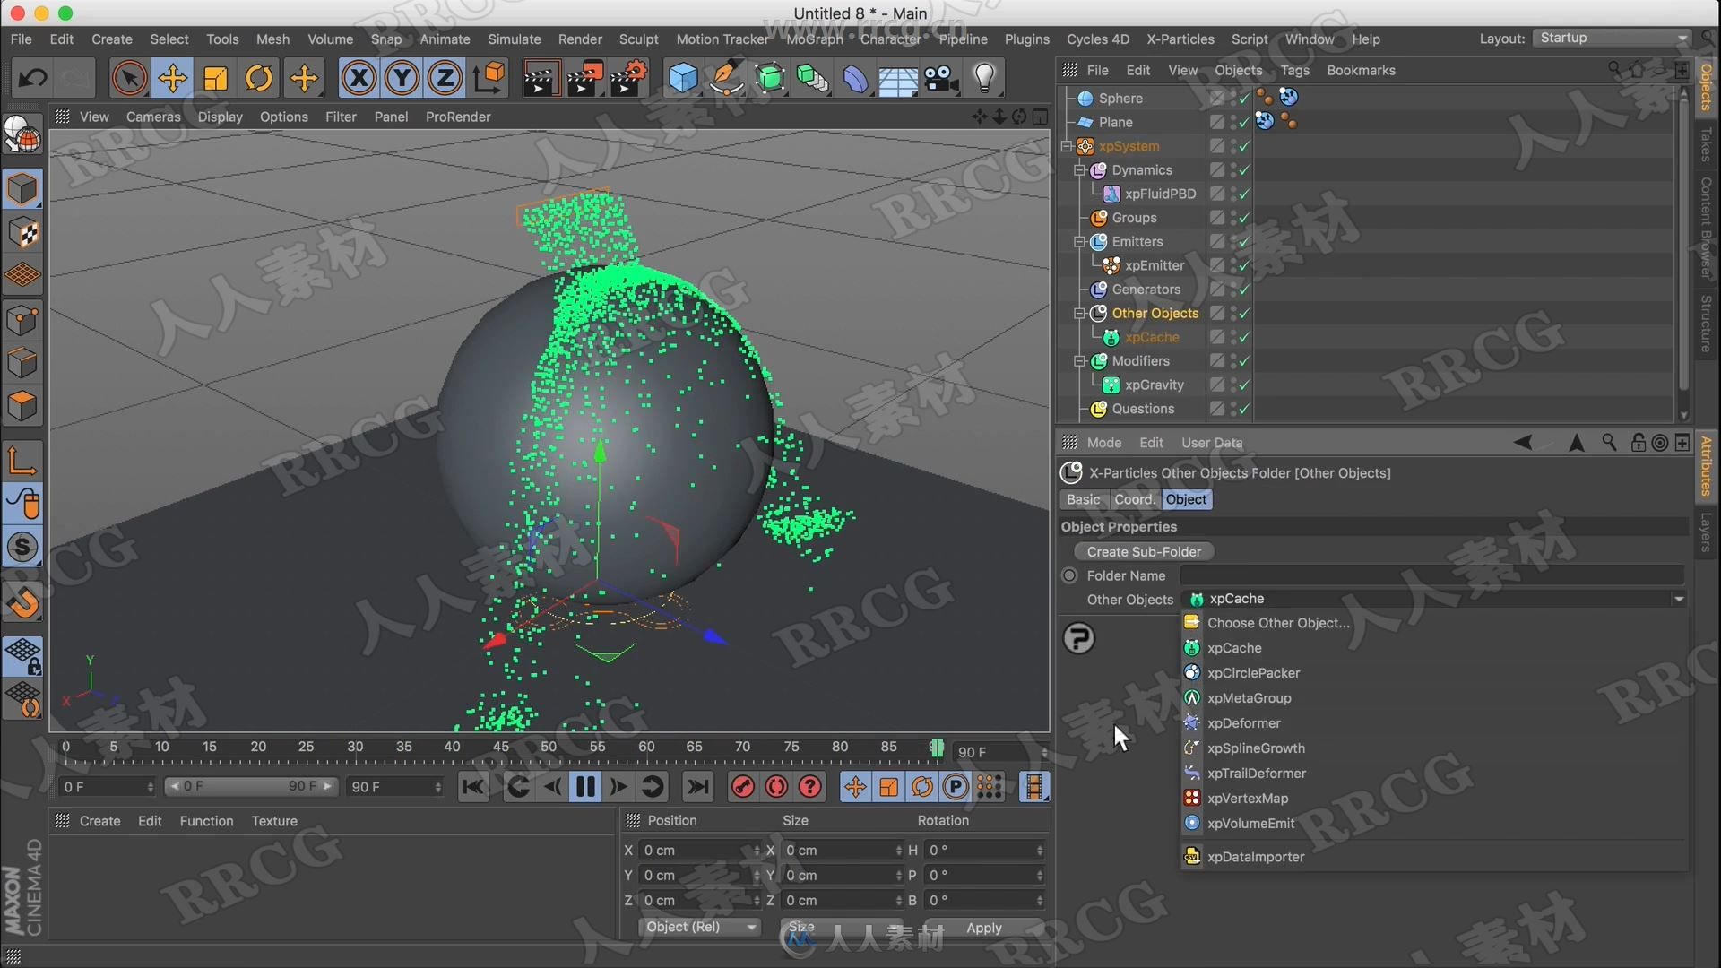Add a Light object
Image resolution: width=1721 pixels, height=968 pixels.
[984, 79]
